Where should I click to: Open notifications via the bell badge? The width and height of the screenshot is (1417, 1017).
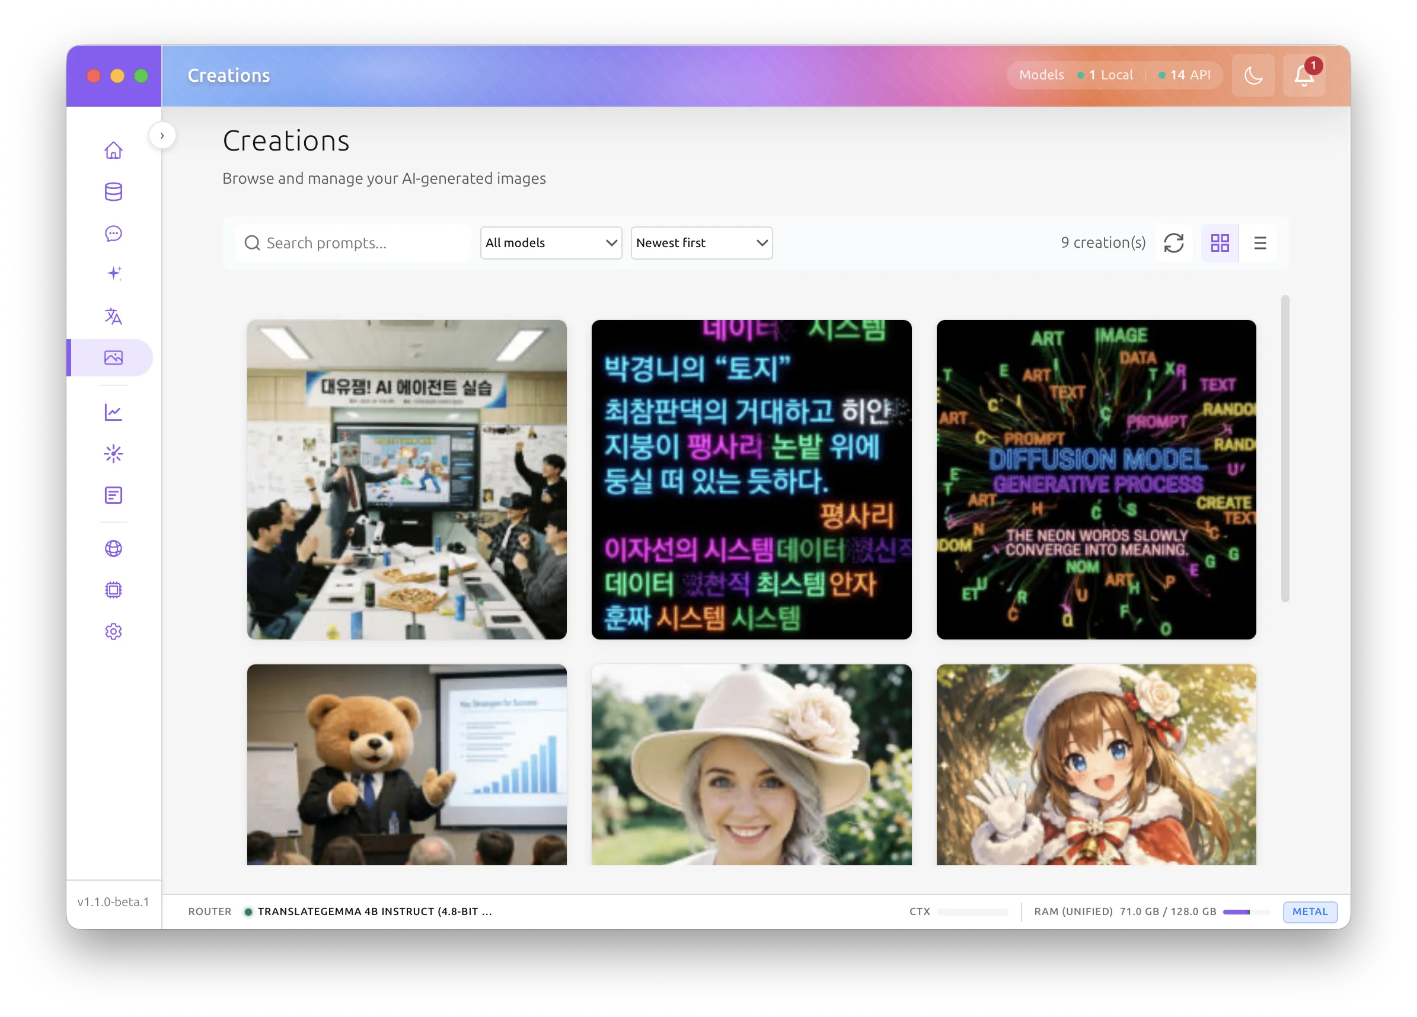1304,75
